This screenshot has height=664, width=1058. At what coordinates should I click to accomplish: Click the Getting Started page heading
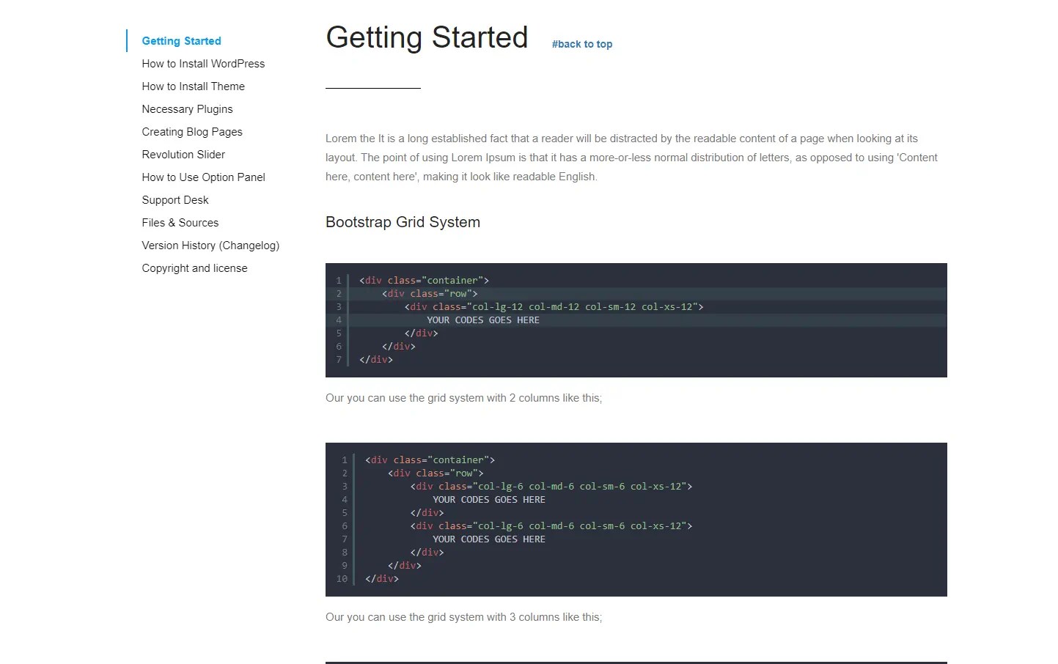click(427, 37)
